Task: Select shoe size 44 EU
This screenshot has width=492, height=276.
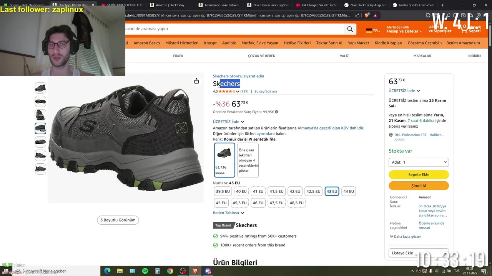Action: point(349,191)
